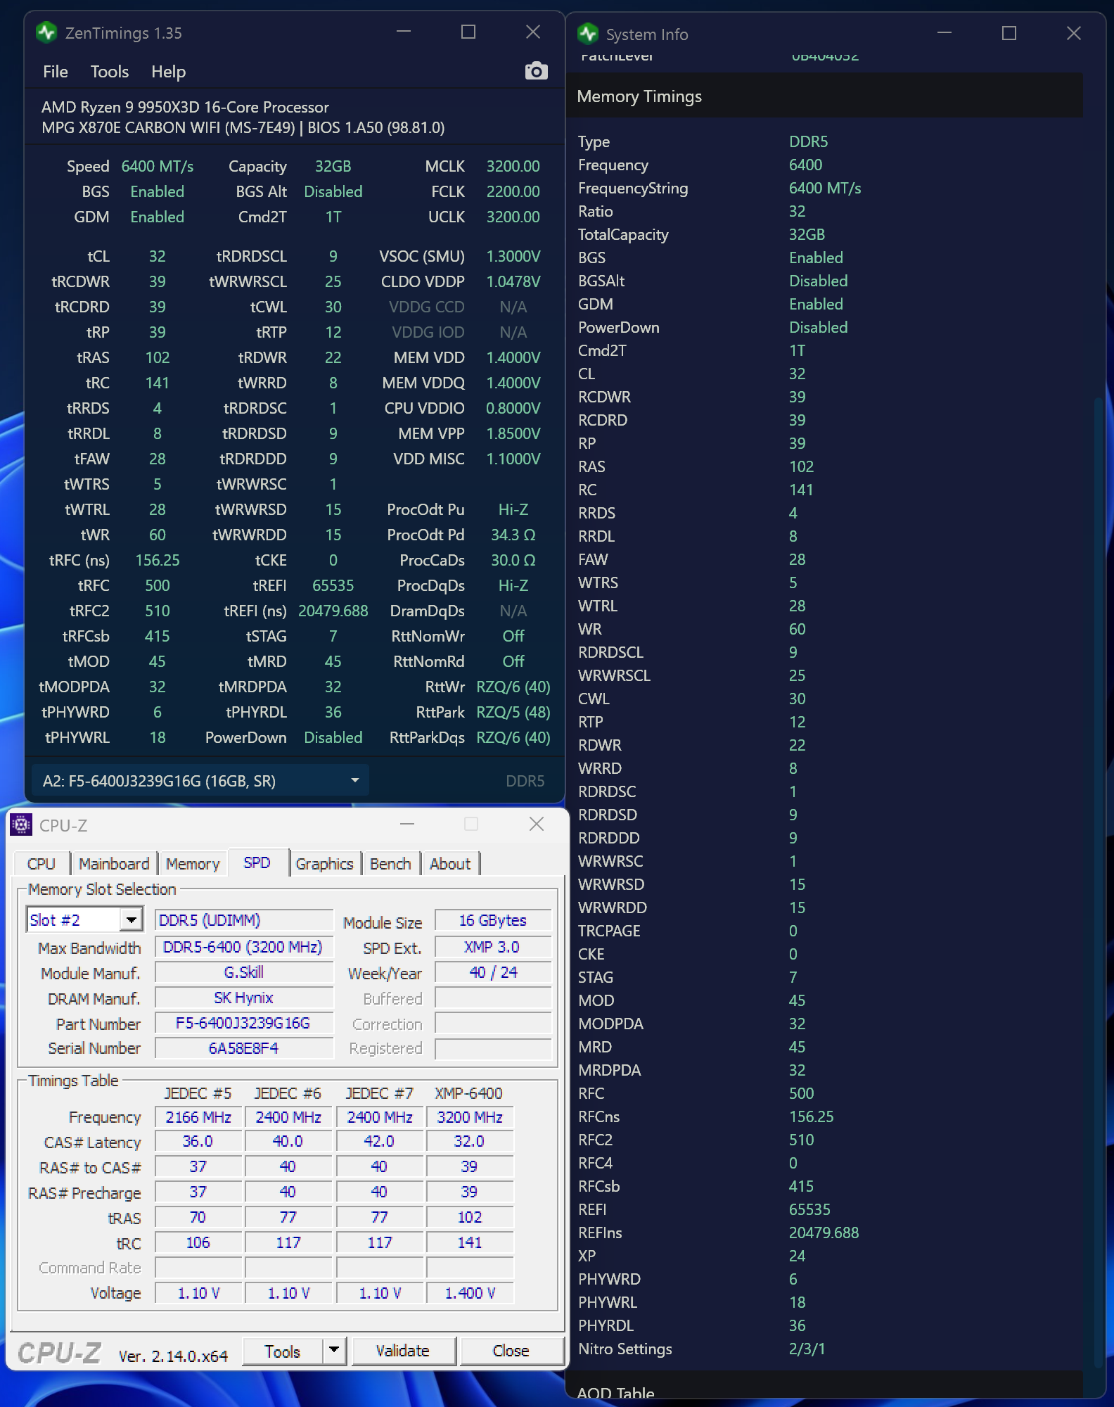Screen dimensions: 1114x1407
Task: Minimize the System Info window
Action: pos(945,33)
